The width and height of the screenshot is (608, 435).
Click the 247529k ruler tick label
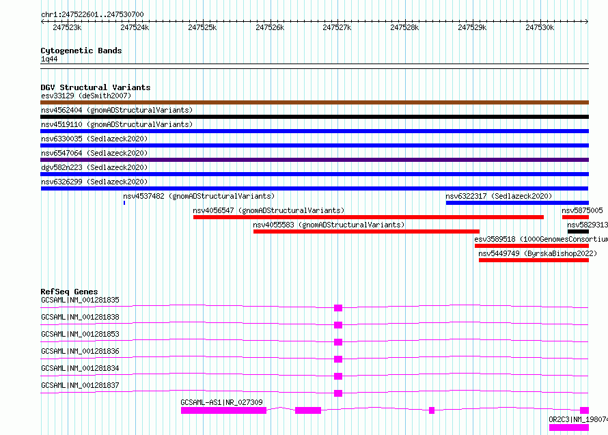472,27
